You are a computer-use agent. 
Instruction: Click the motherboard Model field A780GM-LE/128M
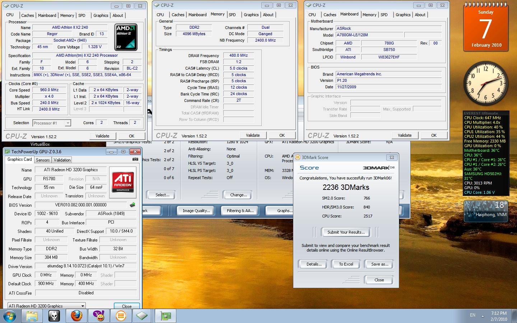point(369,35)
